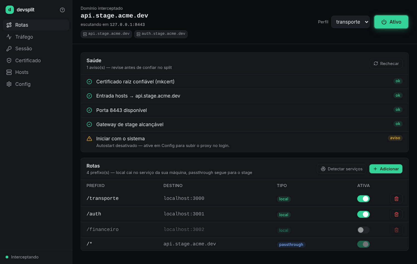The width and height of the screenshot is (417, 264).
Task: Open the Perfil transporte dropdown
Action: point(350,22)
